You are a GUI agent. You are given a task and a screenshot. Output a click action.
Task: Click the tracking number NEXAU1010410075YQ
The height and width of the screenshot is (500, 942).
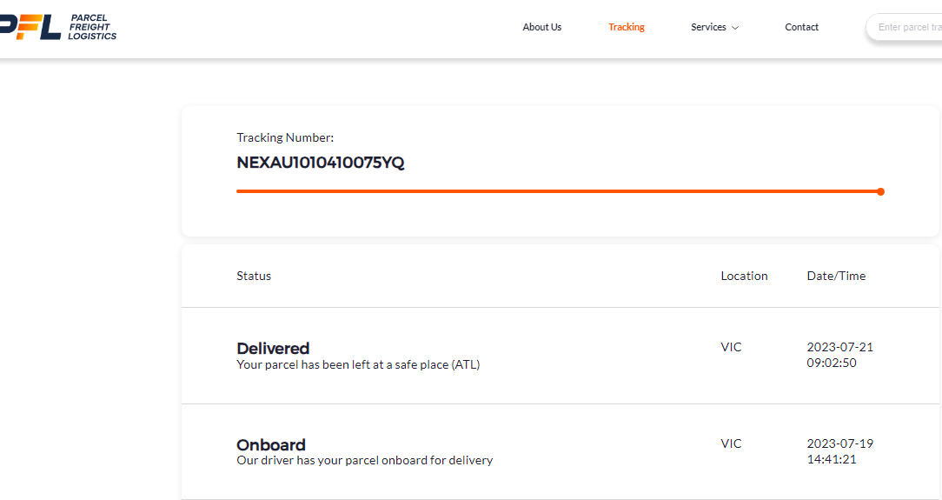click(x=321, y=163)
